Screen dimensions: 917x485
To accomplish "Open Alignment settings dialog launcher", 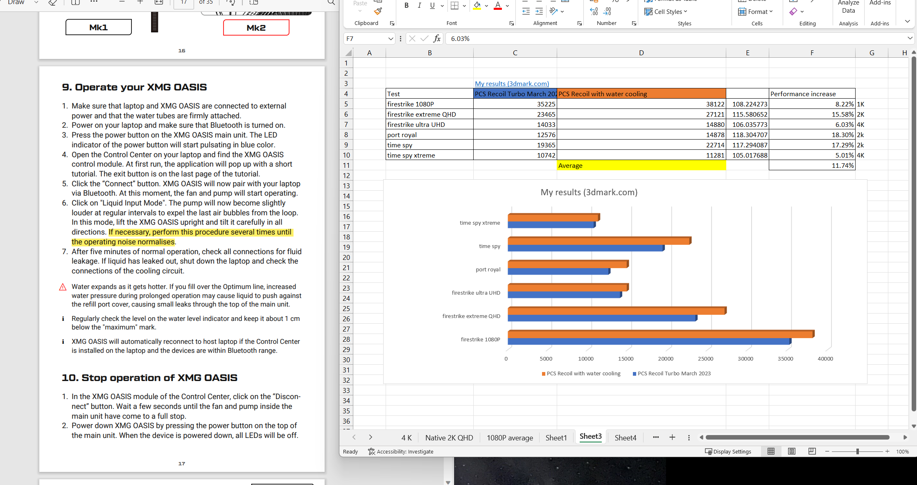I will [x=580, y=23].
